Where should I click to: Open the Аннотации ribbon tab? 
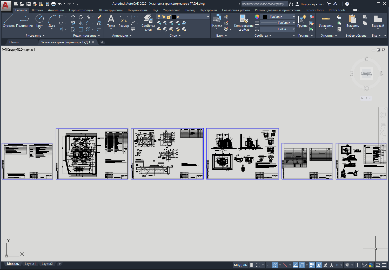56,10
